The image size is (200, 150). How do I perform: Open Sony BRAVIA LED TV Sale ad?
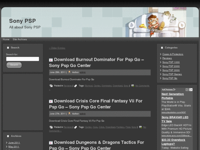click(175, 119)
